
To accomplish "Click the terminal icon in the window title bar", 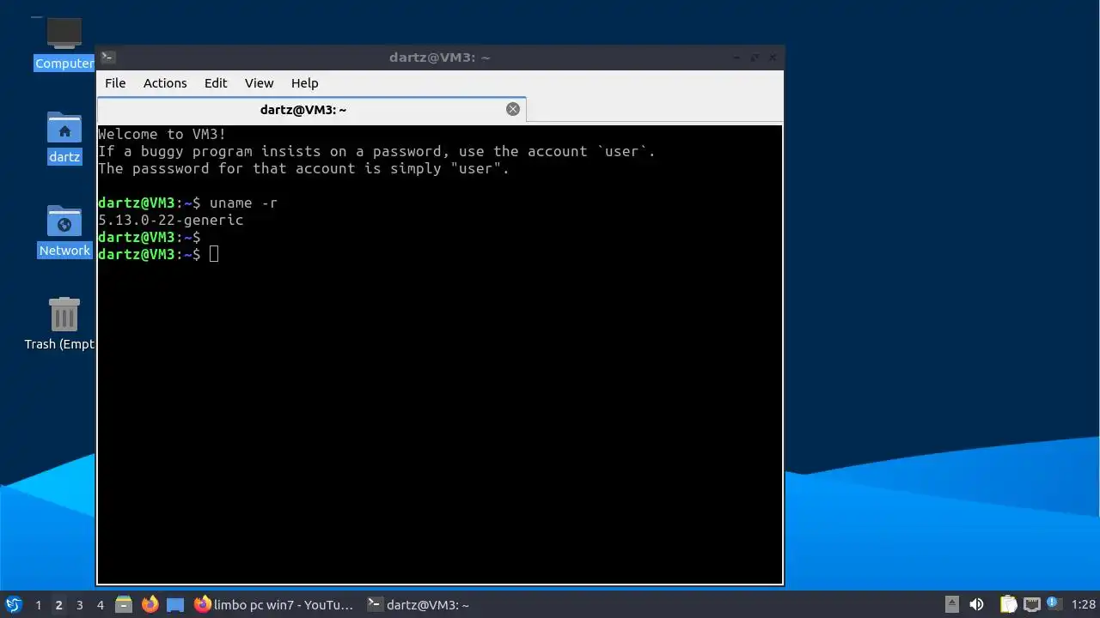I will click(108, 58).
